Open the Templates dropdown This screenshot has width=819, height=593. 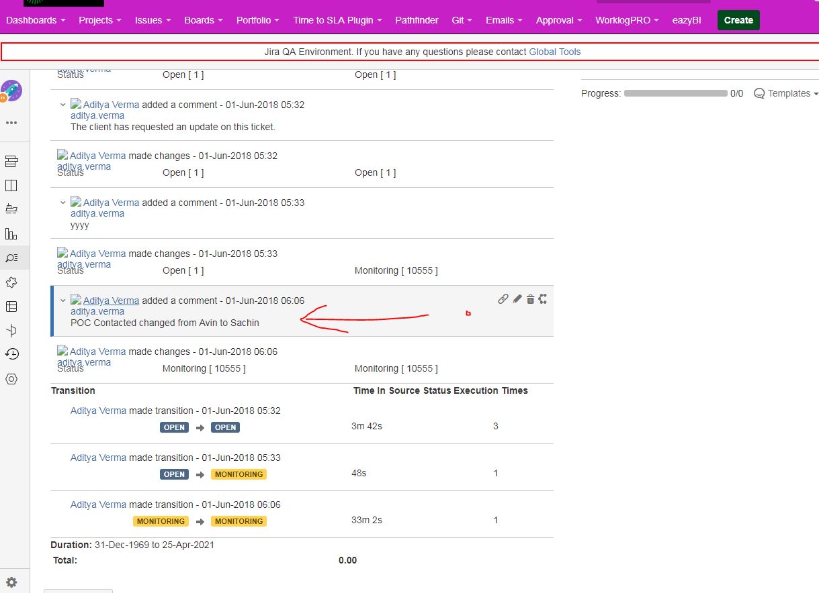tap(786, 93)
